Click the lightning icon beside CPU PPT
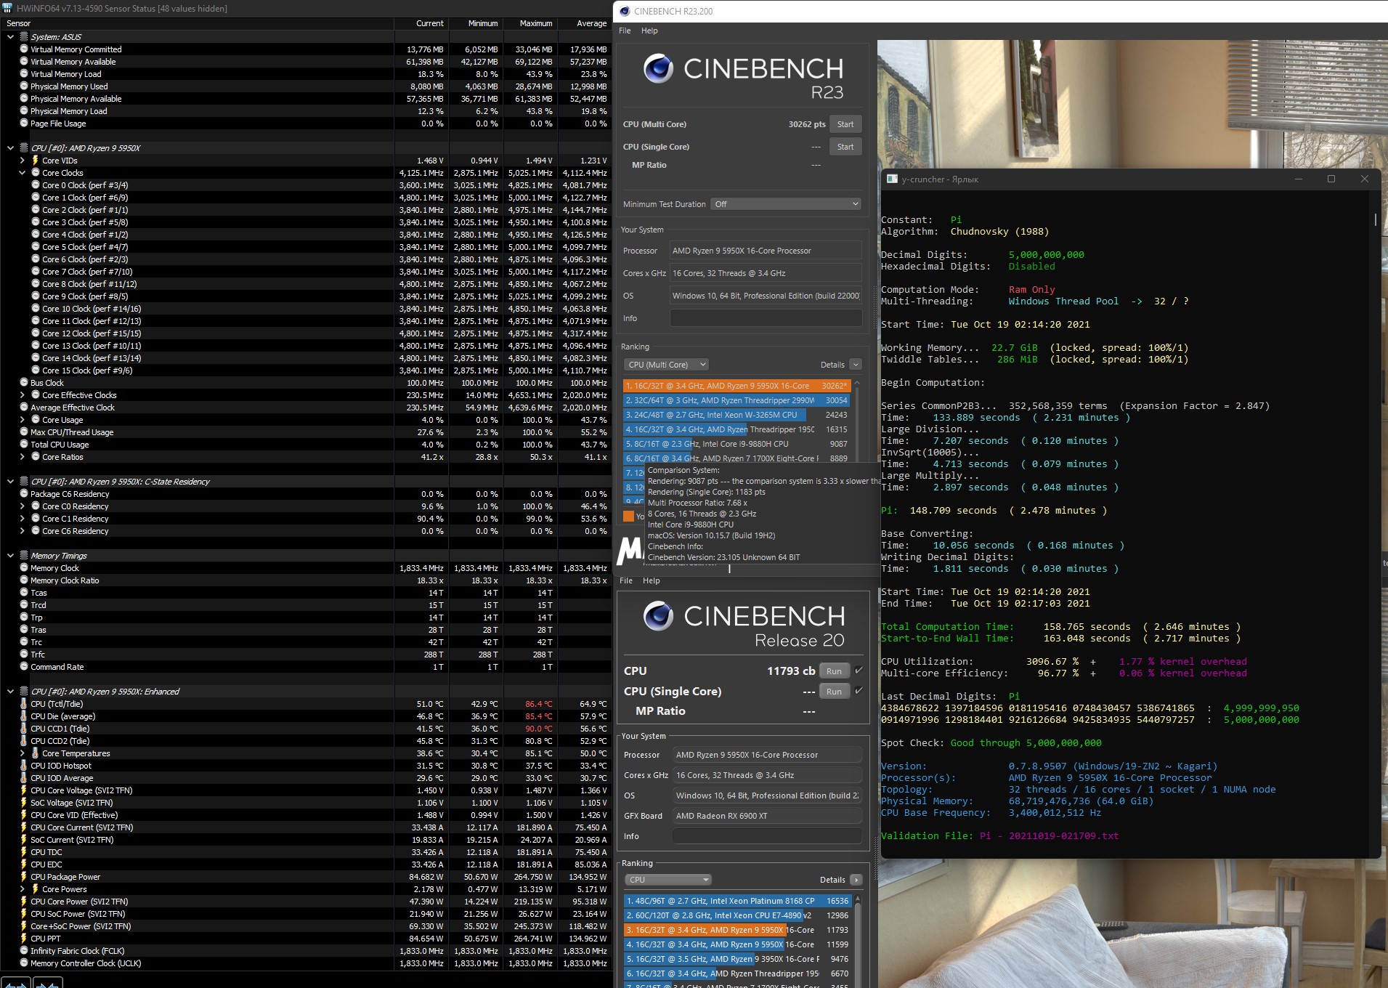Image resolution: width=1388 pixels, height=988 pixels. pyautogui.click(x=24, y=939)
